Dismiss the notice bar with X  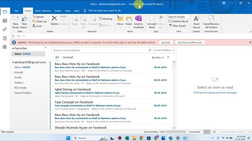pyautogui.click(x=250, y=42)
